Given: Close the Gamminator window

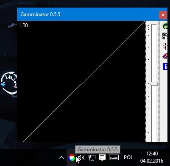Looking at the screenshot, I should point(163,15).
